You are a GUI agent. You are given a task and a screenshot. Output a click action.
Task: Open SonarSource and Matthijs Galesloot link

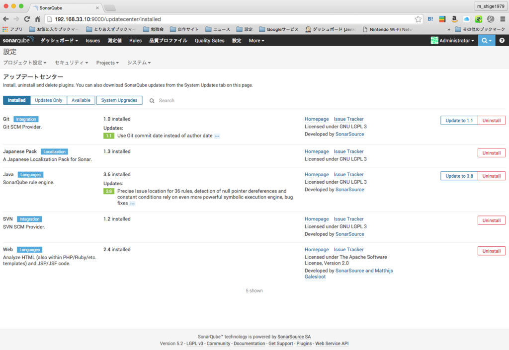coord(348,273)
